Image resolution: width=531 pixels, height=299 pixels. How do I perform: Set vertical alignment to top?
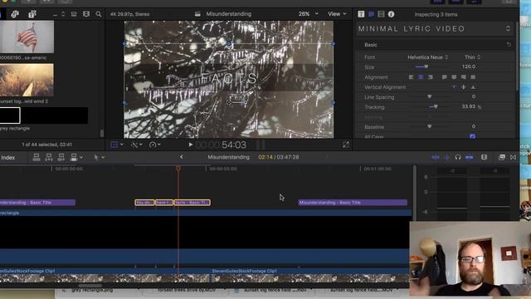454,87
